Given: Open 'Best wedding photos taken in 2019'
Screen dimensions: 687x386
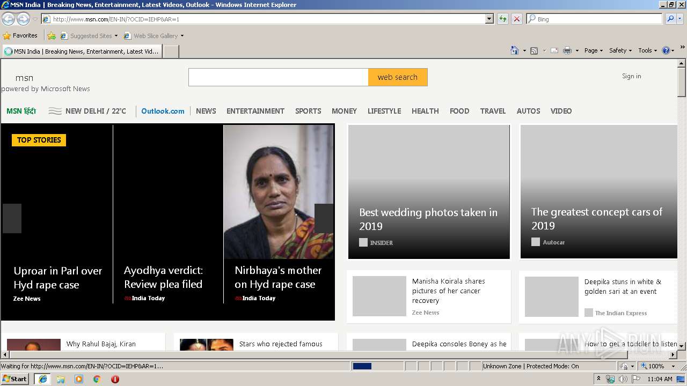Looking at the screenshot, I should [428, 219].
